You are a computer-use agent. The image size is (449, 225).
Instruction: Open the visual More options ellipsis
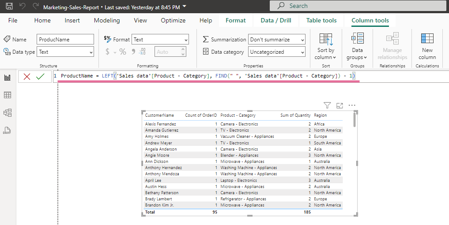coord(351,105)
